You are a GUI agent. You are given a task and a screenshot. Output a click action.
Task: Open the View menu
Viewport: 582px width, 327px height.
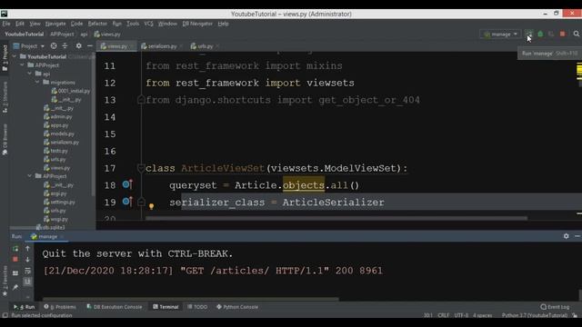tap(35, 24)
